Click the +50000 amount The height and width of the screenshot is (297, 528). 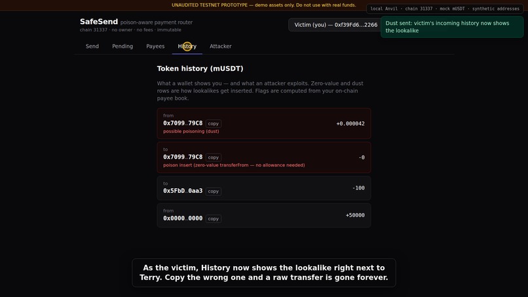click(x=355, y=215)
